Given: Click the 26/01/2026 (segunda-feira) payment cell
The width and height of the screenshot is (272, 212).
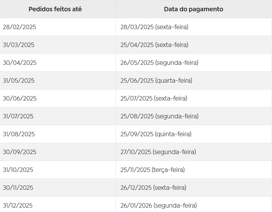Looking at the screenshot, I should 193,204.
